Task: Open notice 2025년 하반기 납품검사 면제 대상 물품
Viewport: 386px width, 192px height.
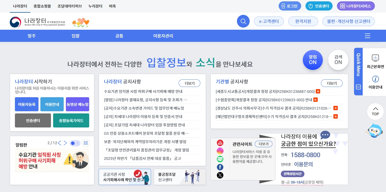Action: [142, 158]
